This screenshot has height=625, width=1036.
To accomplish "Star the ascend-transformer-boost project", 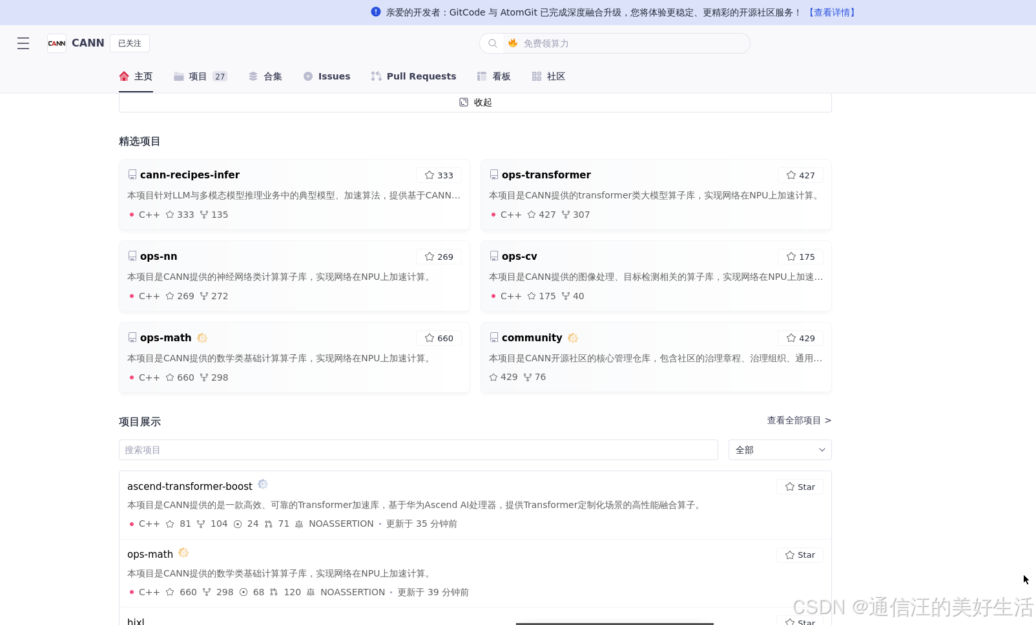I will click(x=800, y=487).
